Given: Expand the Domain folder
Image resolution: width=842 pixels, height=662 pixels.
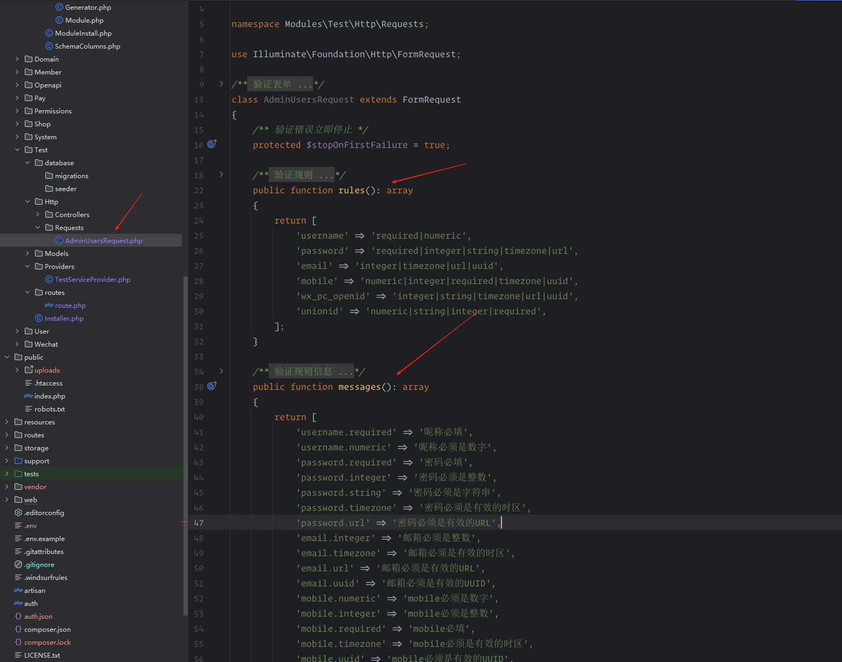Looking at the screenshot, I should tap(17, 59).
